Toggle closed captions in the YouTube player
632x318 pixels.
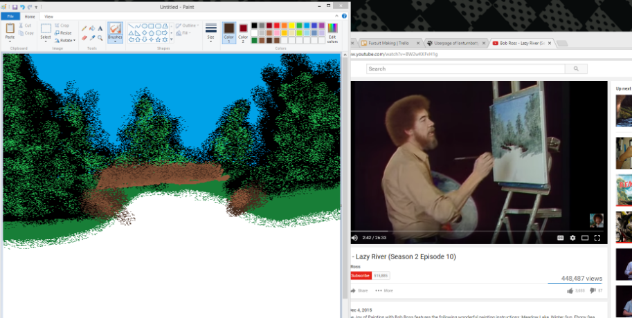(x=560, y=238)
